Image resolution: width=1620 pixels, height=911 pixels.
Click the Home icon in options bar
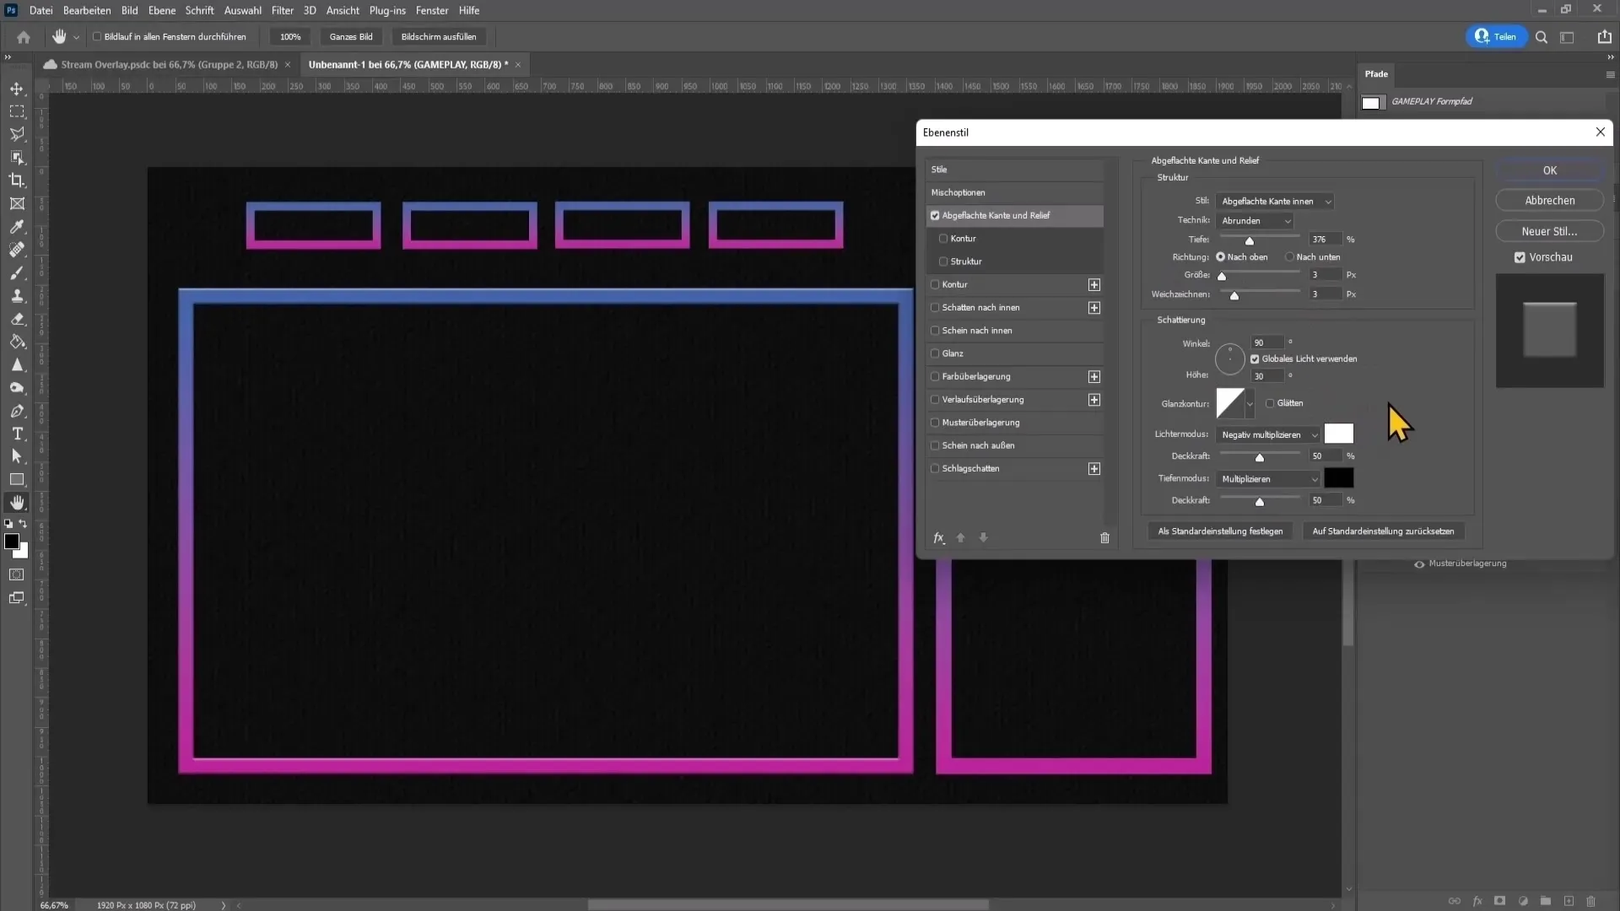[x=24, y=37]
